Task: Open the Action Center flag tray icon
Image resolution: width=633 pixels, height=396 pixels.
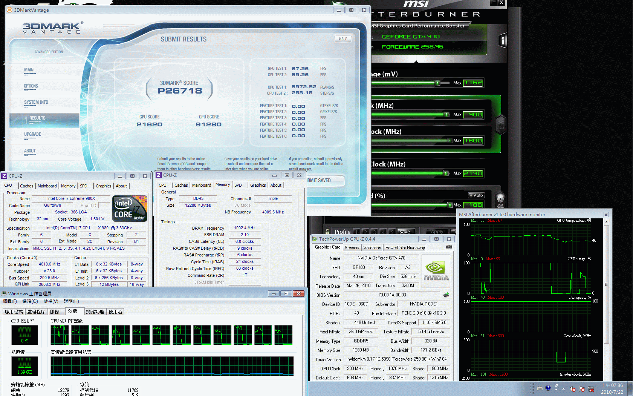Action: pos(582,389)
